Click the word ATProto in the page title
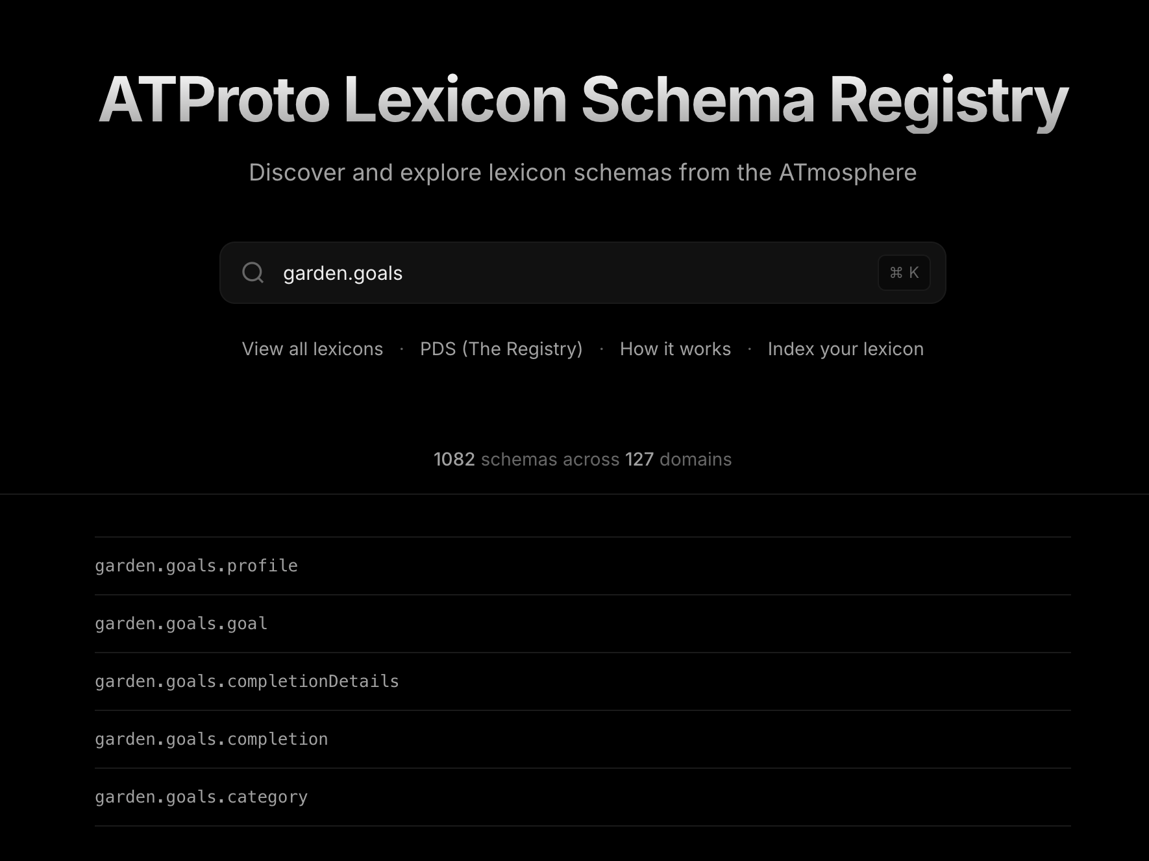 tap(214, 100)
